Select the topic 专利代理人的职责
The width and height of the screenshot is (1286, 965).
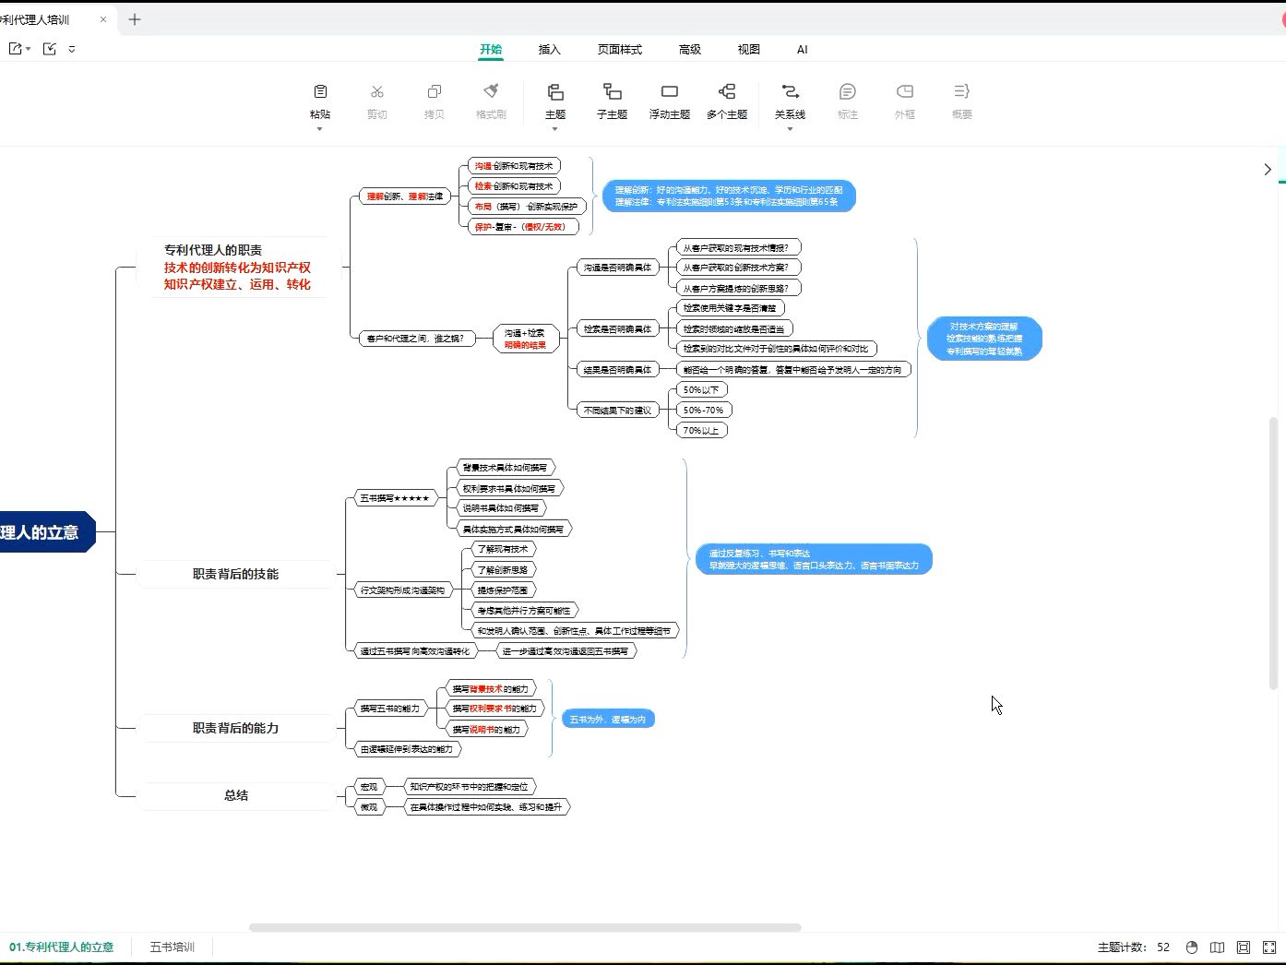tap(237, 267)
